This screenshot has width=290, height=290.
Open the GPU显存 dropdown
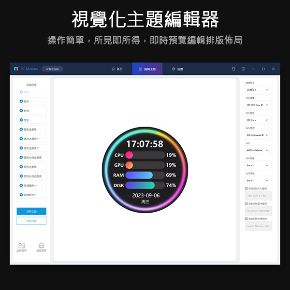pos(259,135)
